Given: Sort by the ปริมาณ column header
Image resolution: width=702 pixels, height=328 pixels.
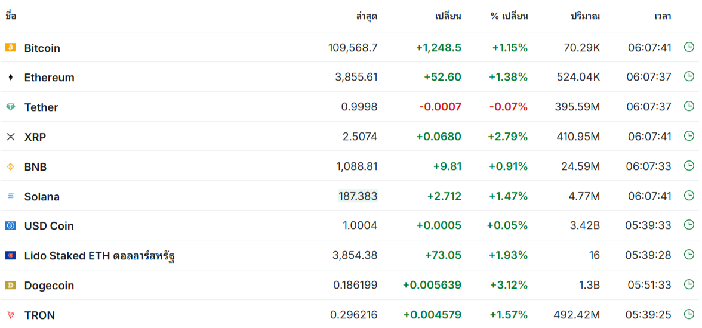Looking at the screenshot, I should click(585, 16).
